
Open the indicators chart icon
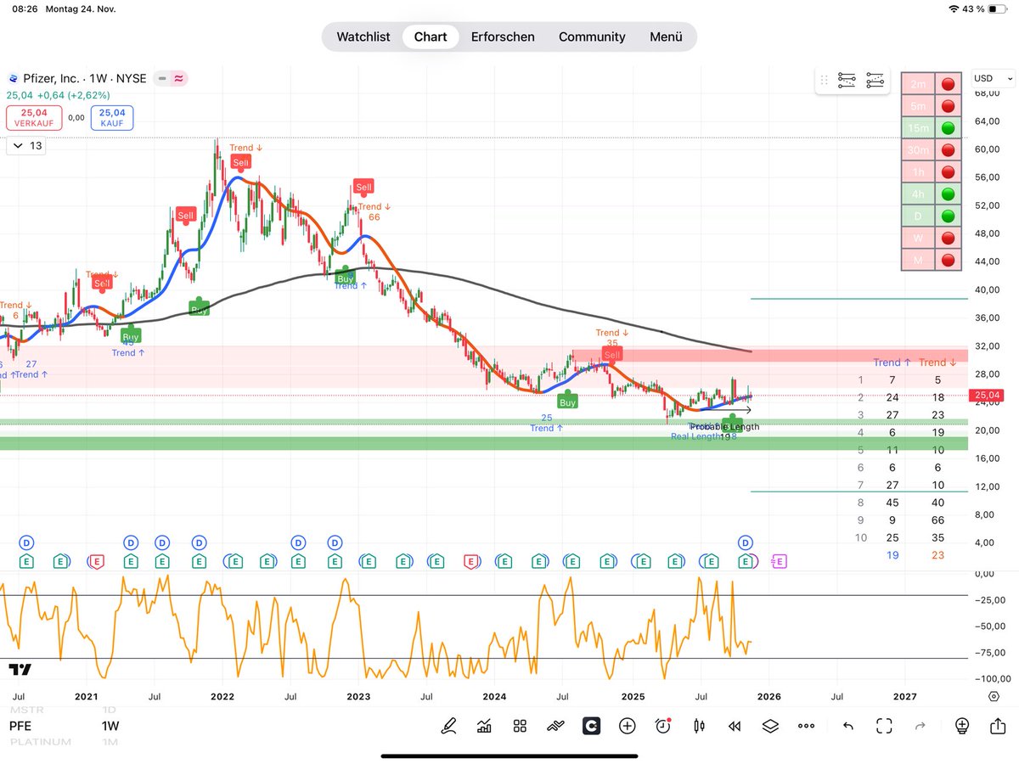point(484,726)
